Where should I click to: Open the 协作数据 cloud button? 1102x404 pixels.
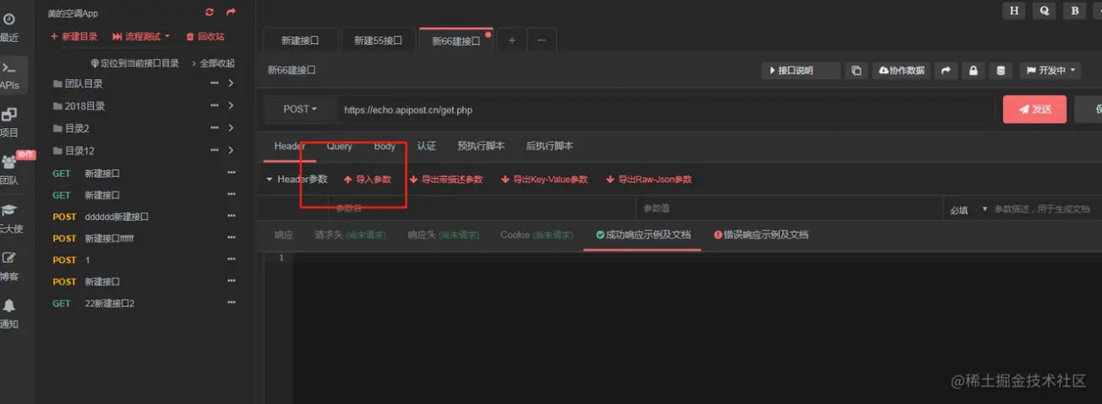(x=901, y=70)
